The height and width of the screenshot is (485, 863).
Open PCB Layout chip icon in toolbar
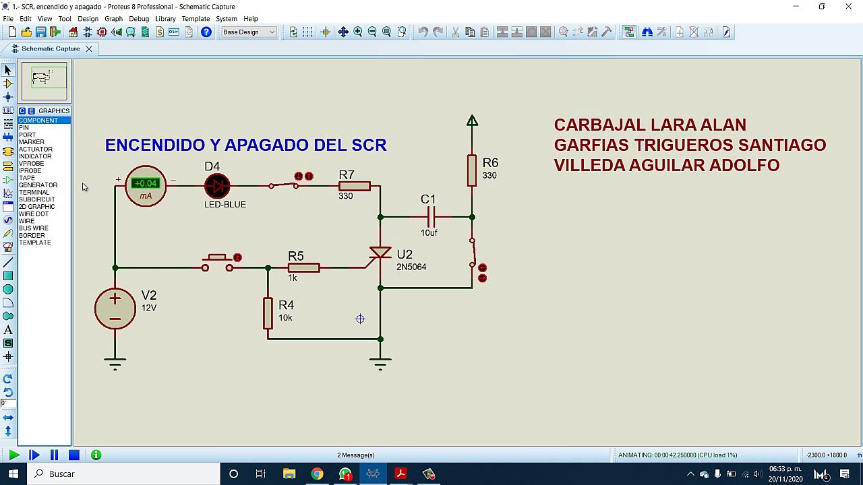coord(102,32)
